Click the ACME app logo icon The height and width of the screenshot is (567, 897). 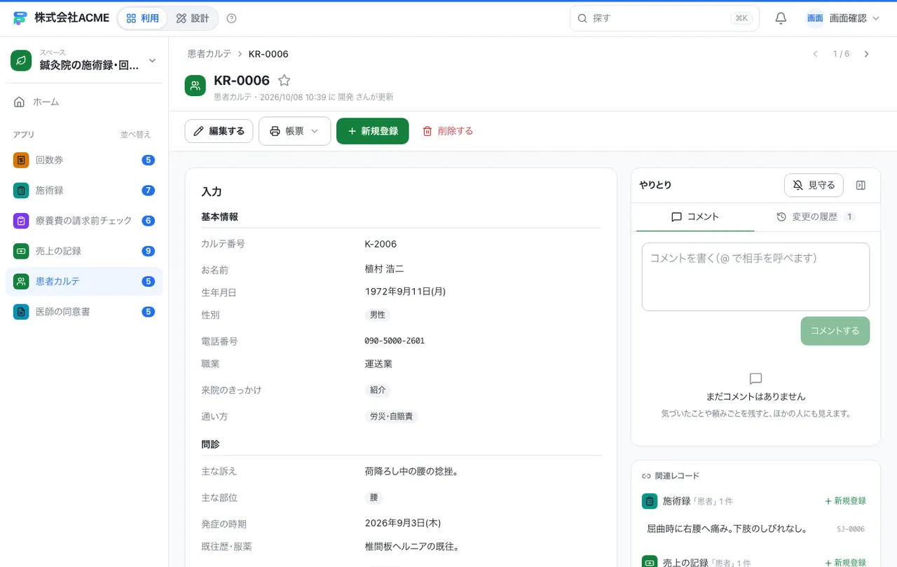point(20,18)
